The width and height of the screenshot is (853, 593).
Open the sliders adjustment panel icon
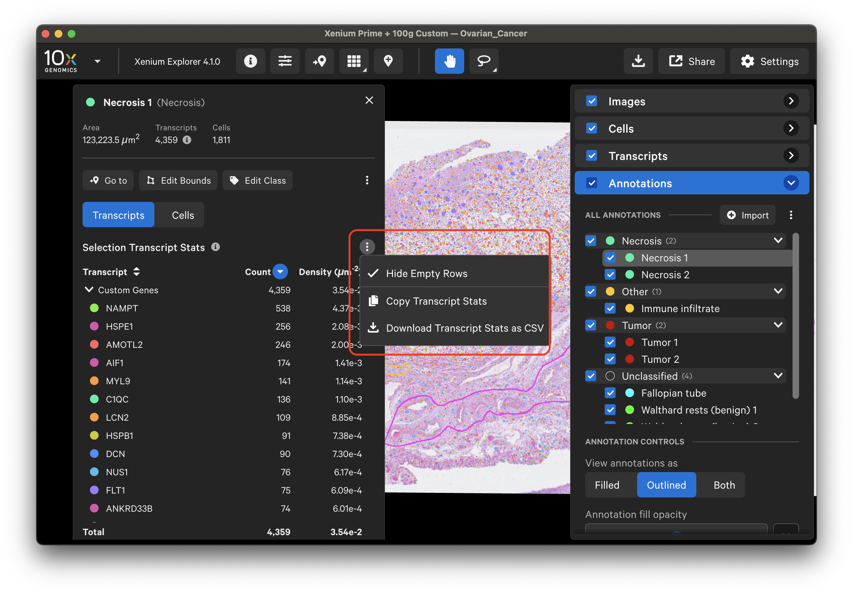click(284, 61)
